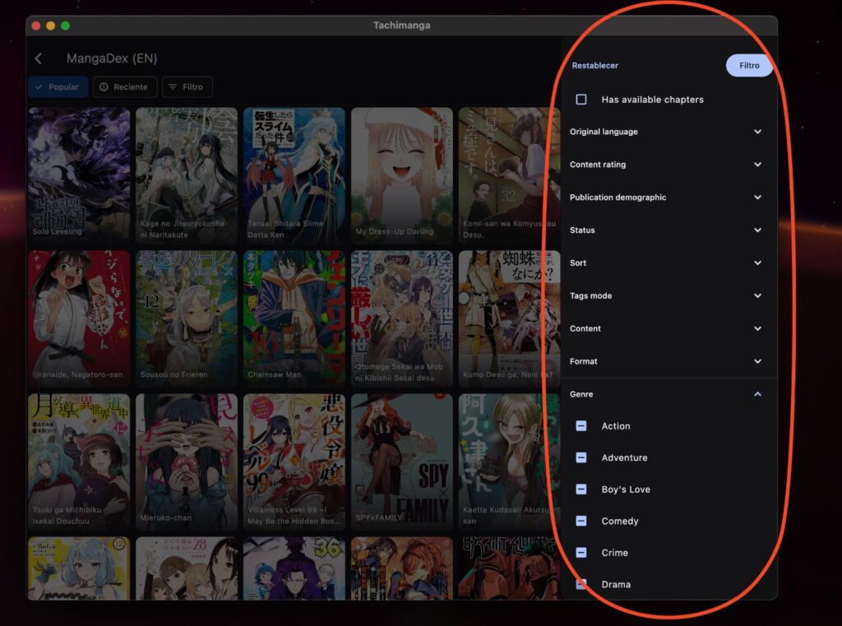Toggle the Drama genre checkbox
Viewport: 842px width, 626px height.
[581, 584]
